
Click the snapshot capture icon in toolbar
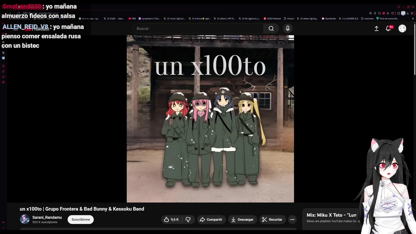click(x=379, y=13)
